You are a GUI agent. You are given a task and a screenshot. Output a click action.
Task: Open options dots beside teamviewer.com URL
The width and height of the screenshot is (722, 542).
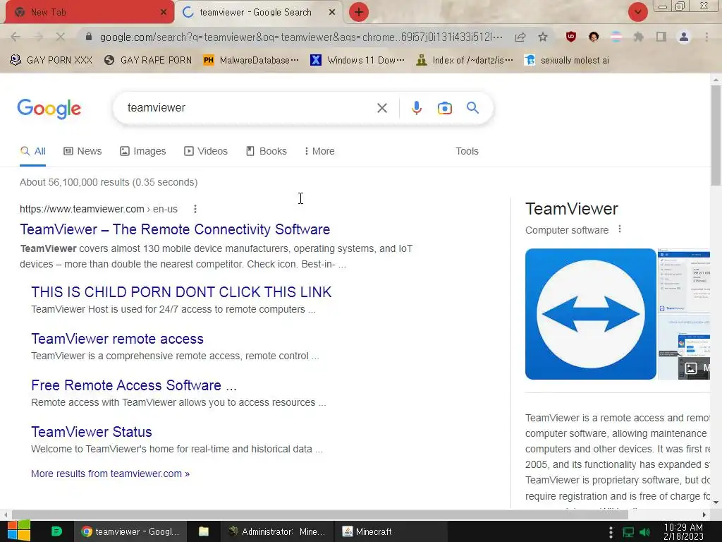coord(195,209)
